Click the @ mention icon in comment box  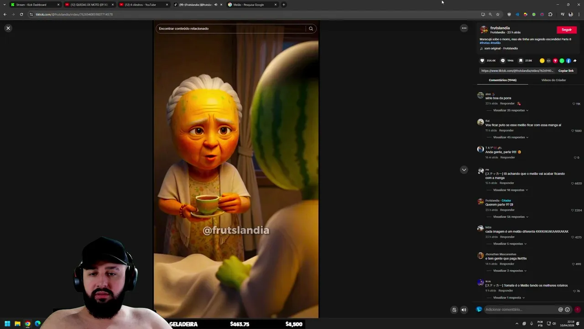[x=561, y=309]
